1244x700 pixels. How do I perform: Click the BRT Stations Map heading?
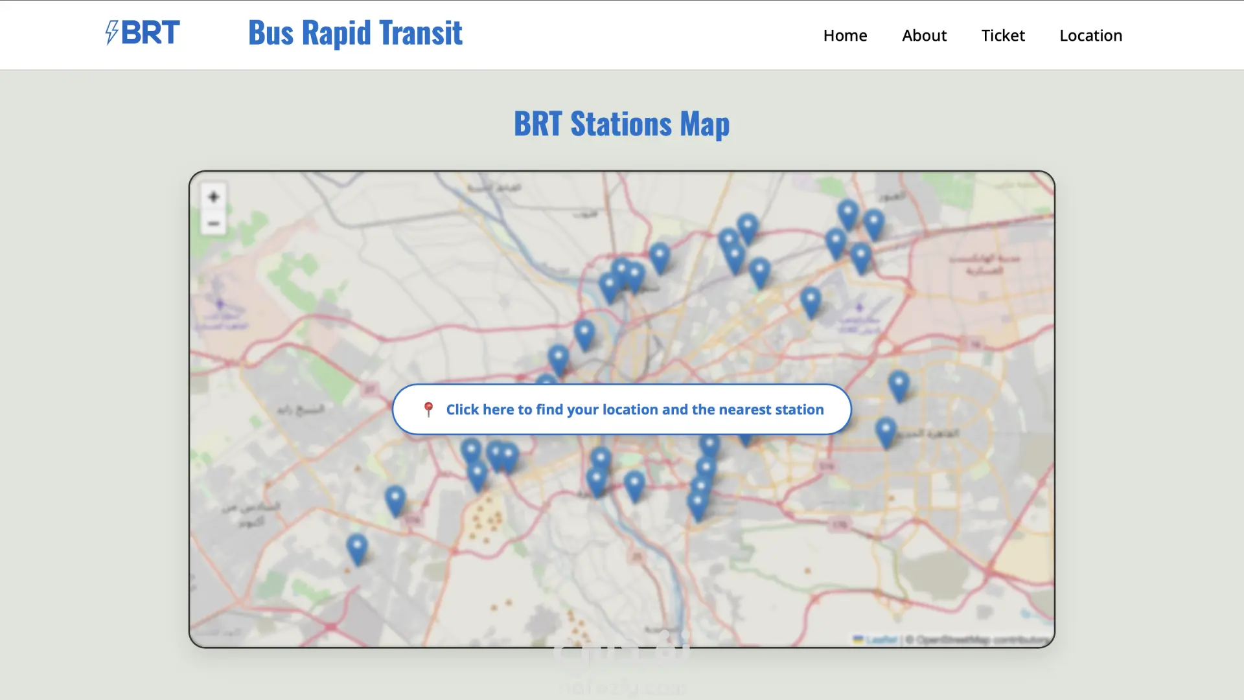[x=621, y=124]
